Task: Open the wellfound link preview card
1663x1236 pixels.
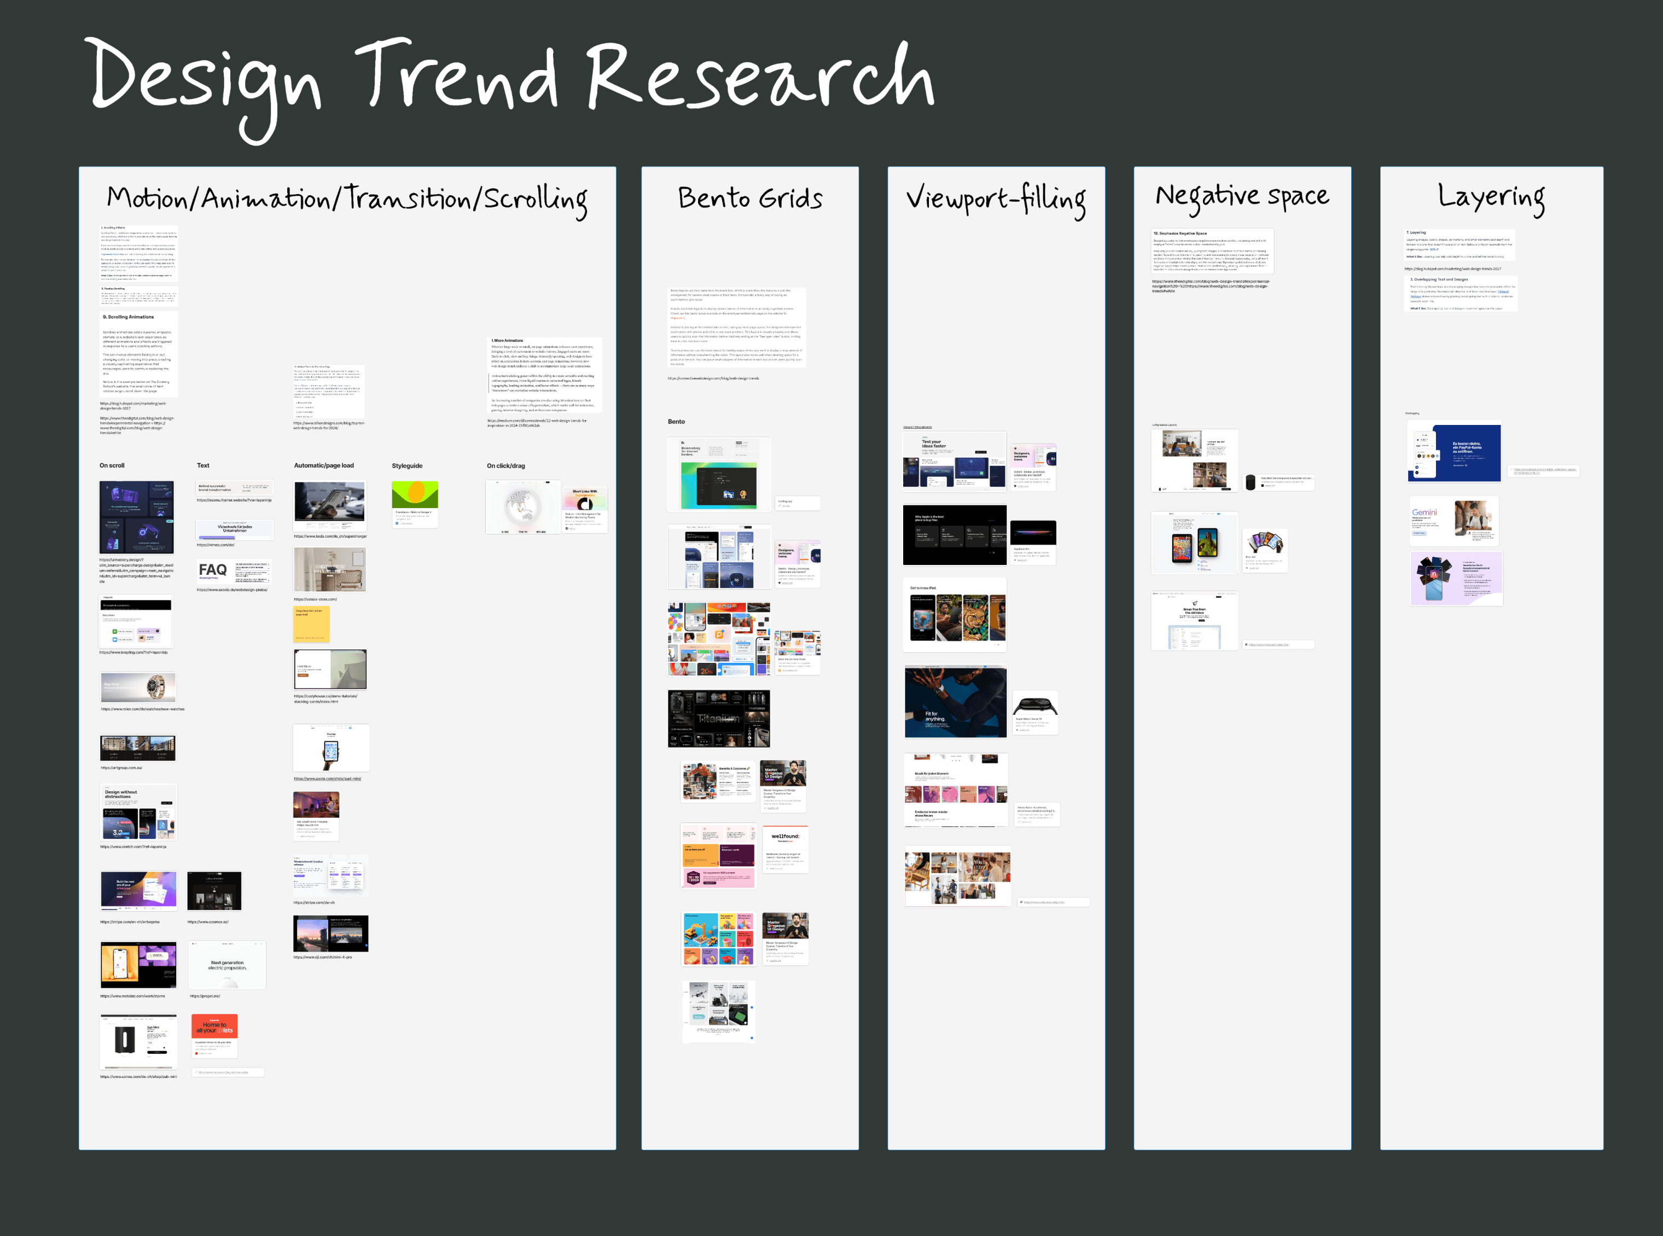Action: [785, 849]
